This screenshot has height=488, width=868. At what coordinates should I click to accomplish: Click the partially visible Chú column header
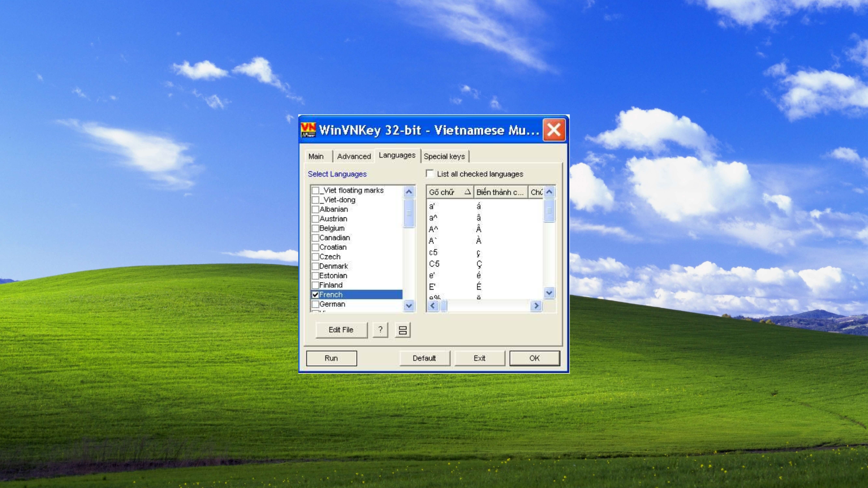click(536, 192)
